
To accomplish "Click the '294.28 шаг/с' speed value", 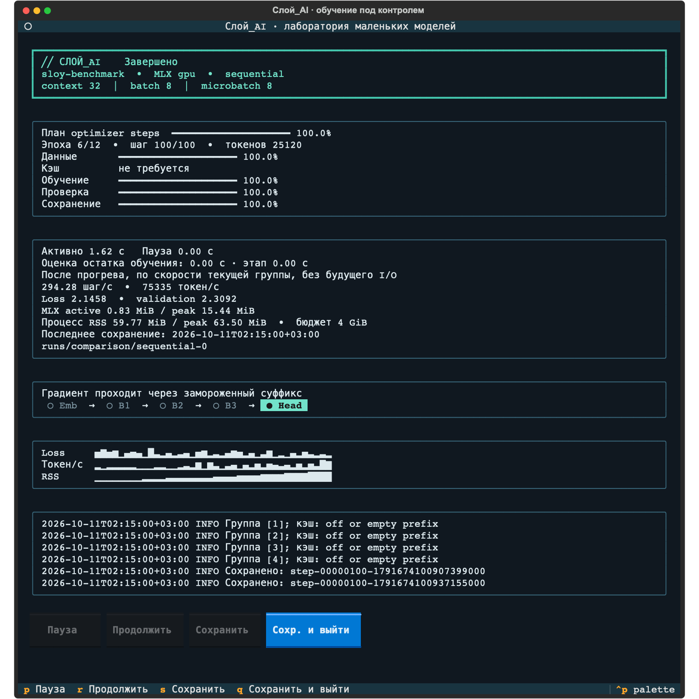I will [x=77, y=287].
